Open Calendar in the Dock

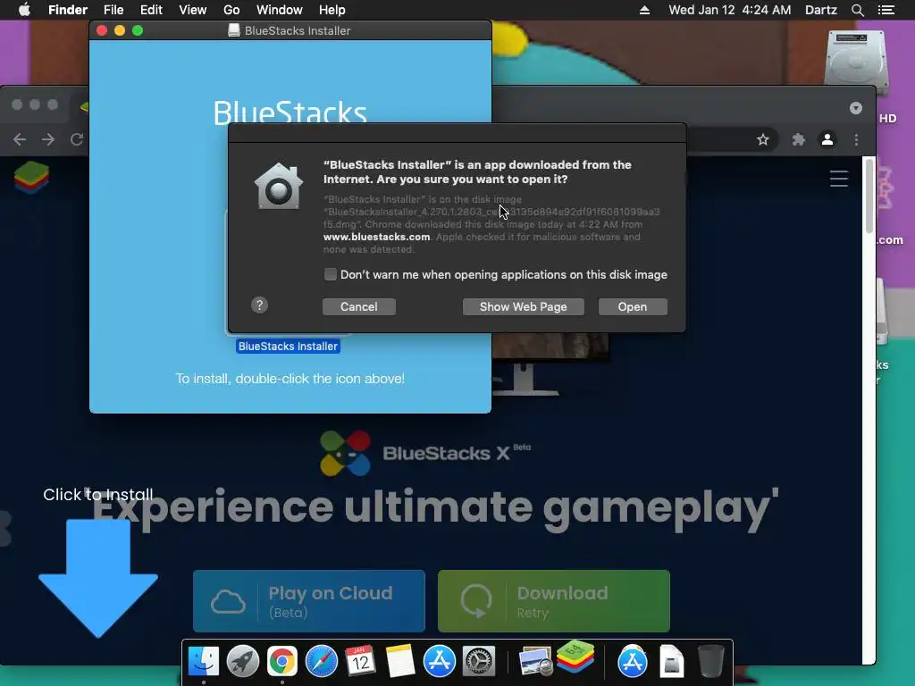tap(360, 661)
